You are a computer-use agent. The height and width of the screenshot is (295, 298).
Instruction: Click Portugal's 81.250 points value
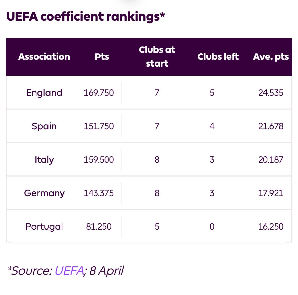(99, 227)
